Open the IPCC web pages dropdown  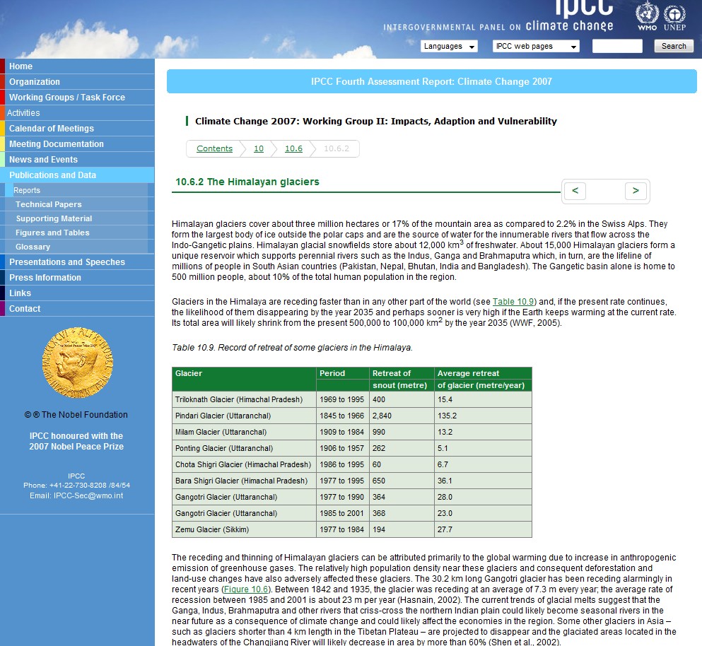[x=536, y=46]
